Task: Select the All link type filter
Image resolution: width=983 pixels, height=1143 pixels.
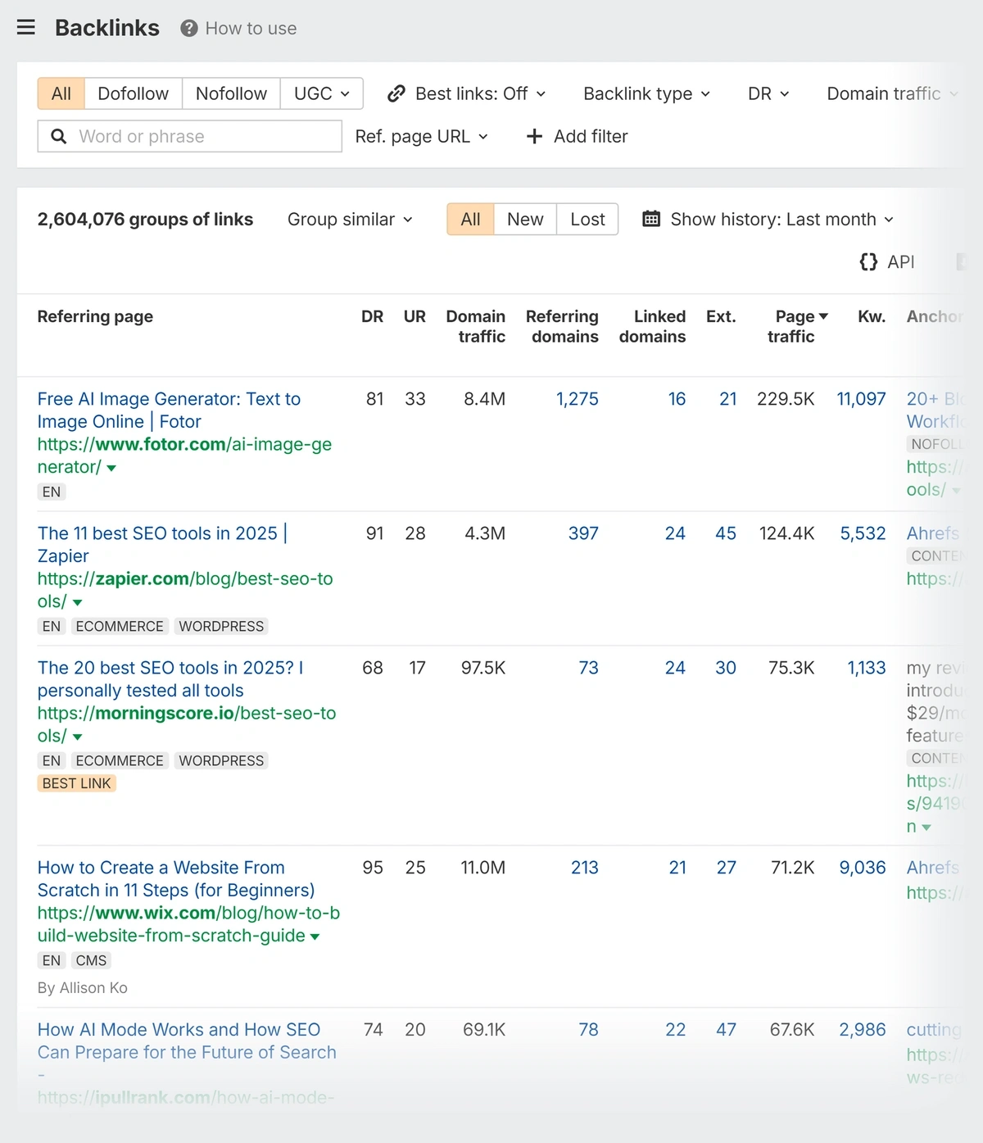Action: tap(61, 93)
